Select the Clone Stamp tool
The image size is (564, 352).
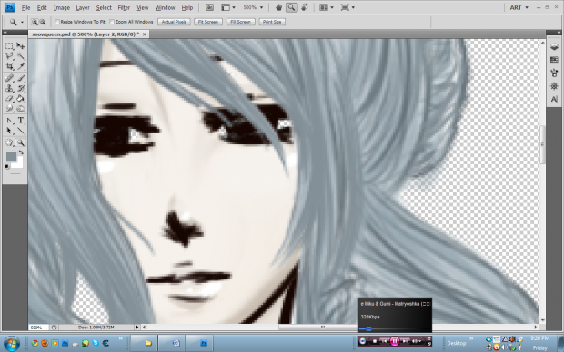[9, 88]
